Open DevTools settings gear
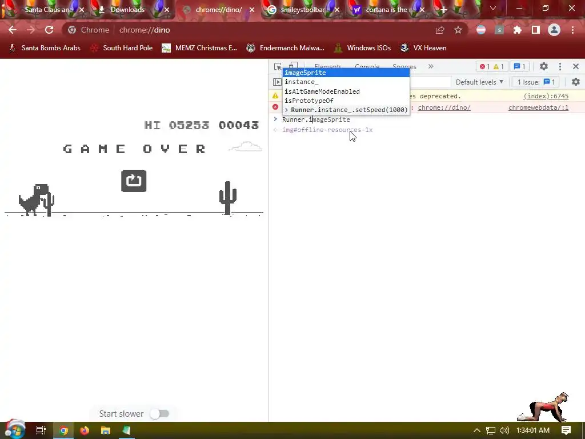Viewport: 585px width, 439px height. 544,66
